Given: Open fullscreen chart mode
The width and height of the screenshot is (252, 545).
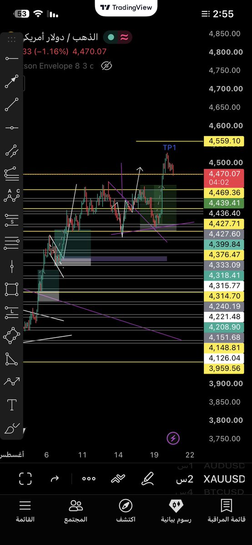Looking at the screenshot, I should [25, 479].
